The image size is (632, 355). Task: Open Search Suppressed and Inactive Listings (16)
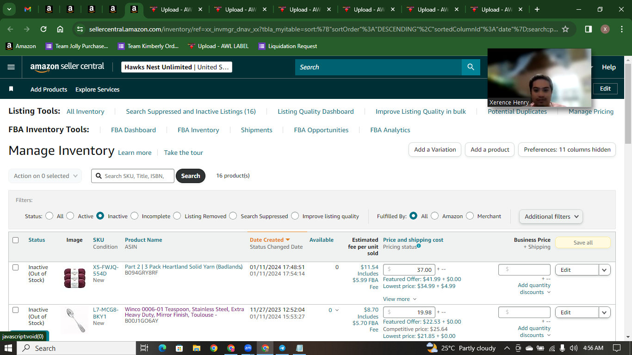click(x=191, y=111)
